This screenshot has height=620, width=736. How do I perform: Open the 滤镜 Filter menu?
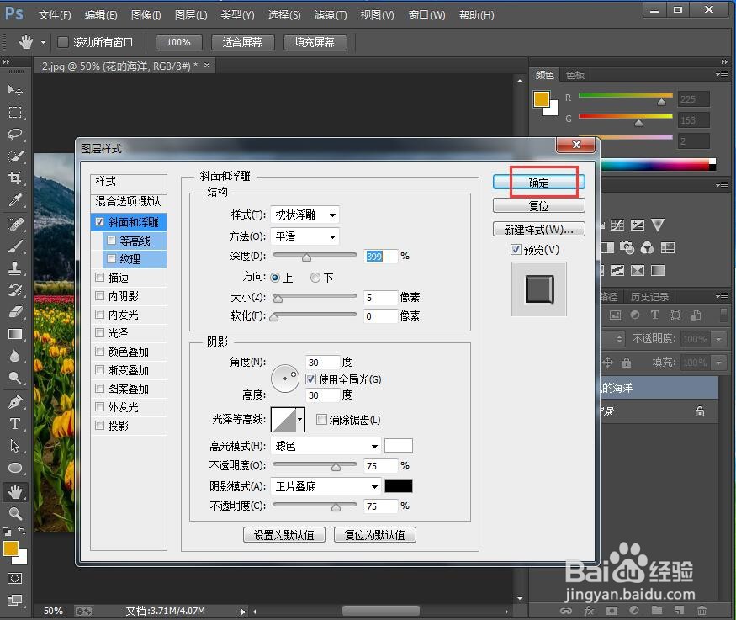coord(331,15)
